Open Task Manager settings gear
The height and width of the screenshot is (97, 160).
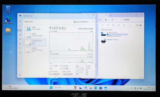point(20,75)
